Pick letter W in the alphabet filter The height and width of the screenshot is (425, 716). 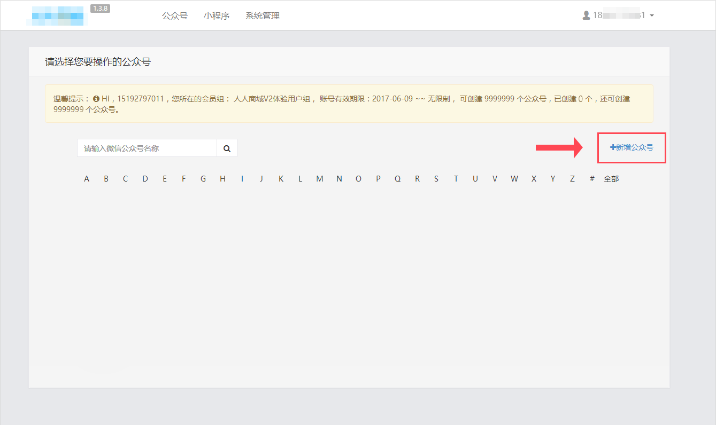click(x=514, y=179)
